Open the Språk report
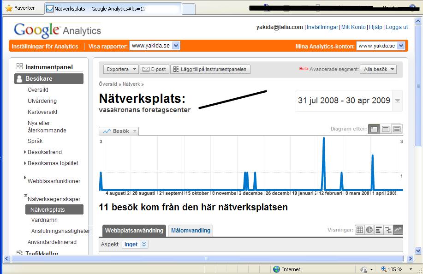 click(x=35, y=141)
